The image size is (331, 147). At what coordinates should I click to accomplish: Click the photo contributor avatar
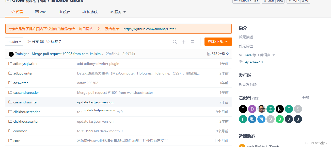(x=261, y=109)
